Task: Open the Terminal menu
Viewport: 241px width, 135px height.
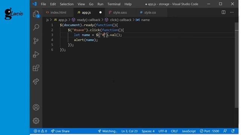Action: click(114, 4)
